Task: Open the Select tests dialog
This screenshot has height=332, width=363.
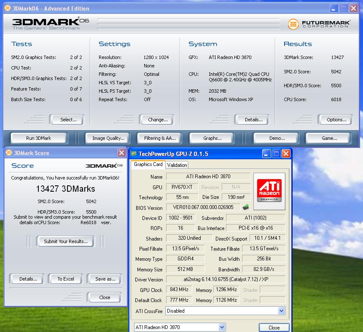Action: pos(67,120)
